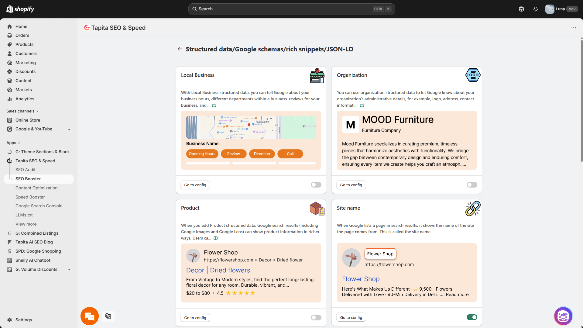Go to Home in the sidebar

tap(21, 26)
